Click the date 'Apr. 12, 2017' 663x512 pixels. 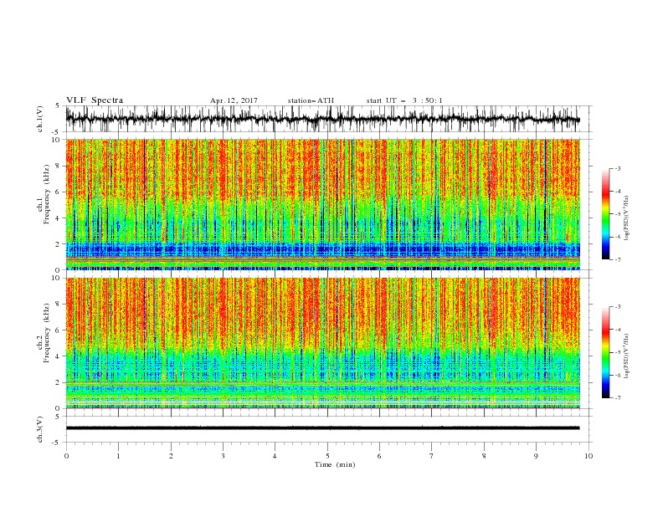(234, 100)
